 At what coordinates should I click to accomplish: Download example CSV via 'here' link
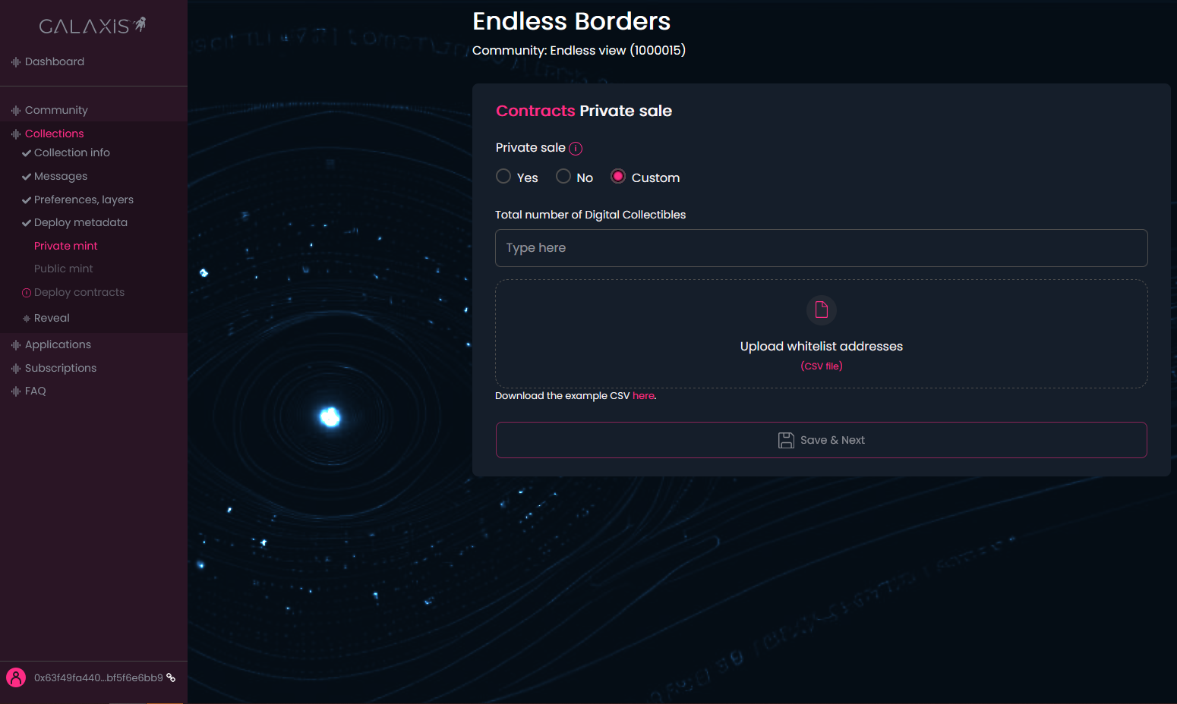(643, 396)
